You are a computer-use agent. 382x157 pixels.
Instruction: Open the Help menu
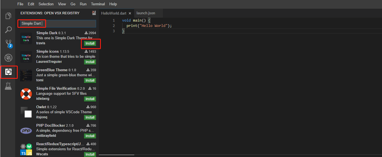(113, 4)
